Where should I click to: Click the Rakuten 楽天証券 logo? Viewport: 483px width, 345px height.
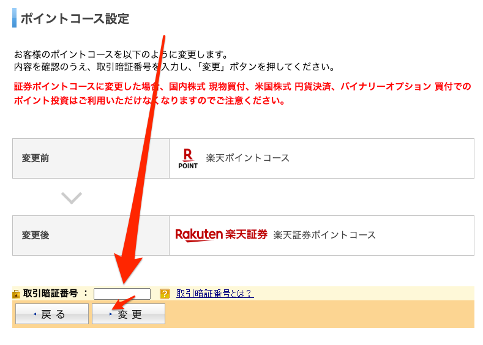[x=221, y=235]
